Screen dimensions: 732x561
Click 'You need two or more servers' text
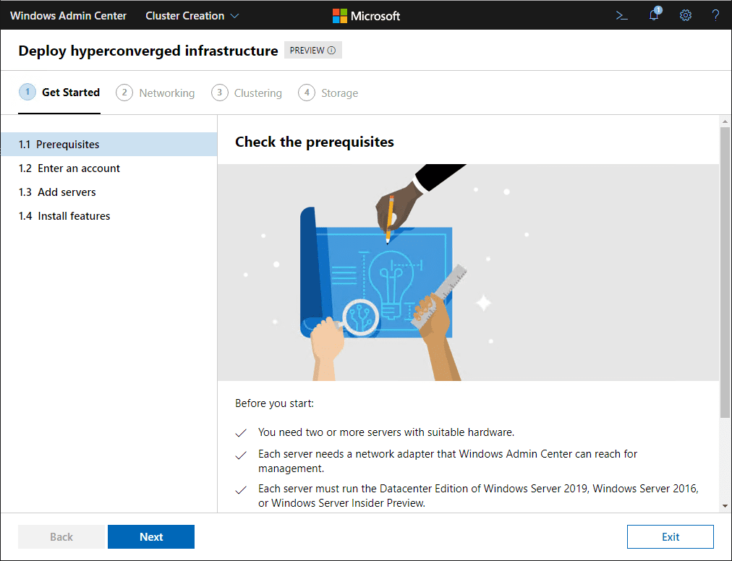(x=386, y=432)
